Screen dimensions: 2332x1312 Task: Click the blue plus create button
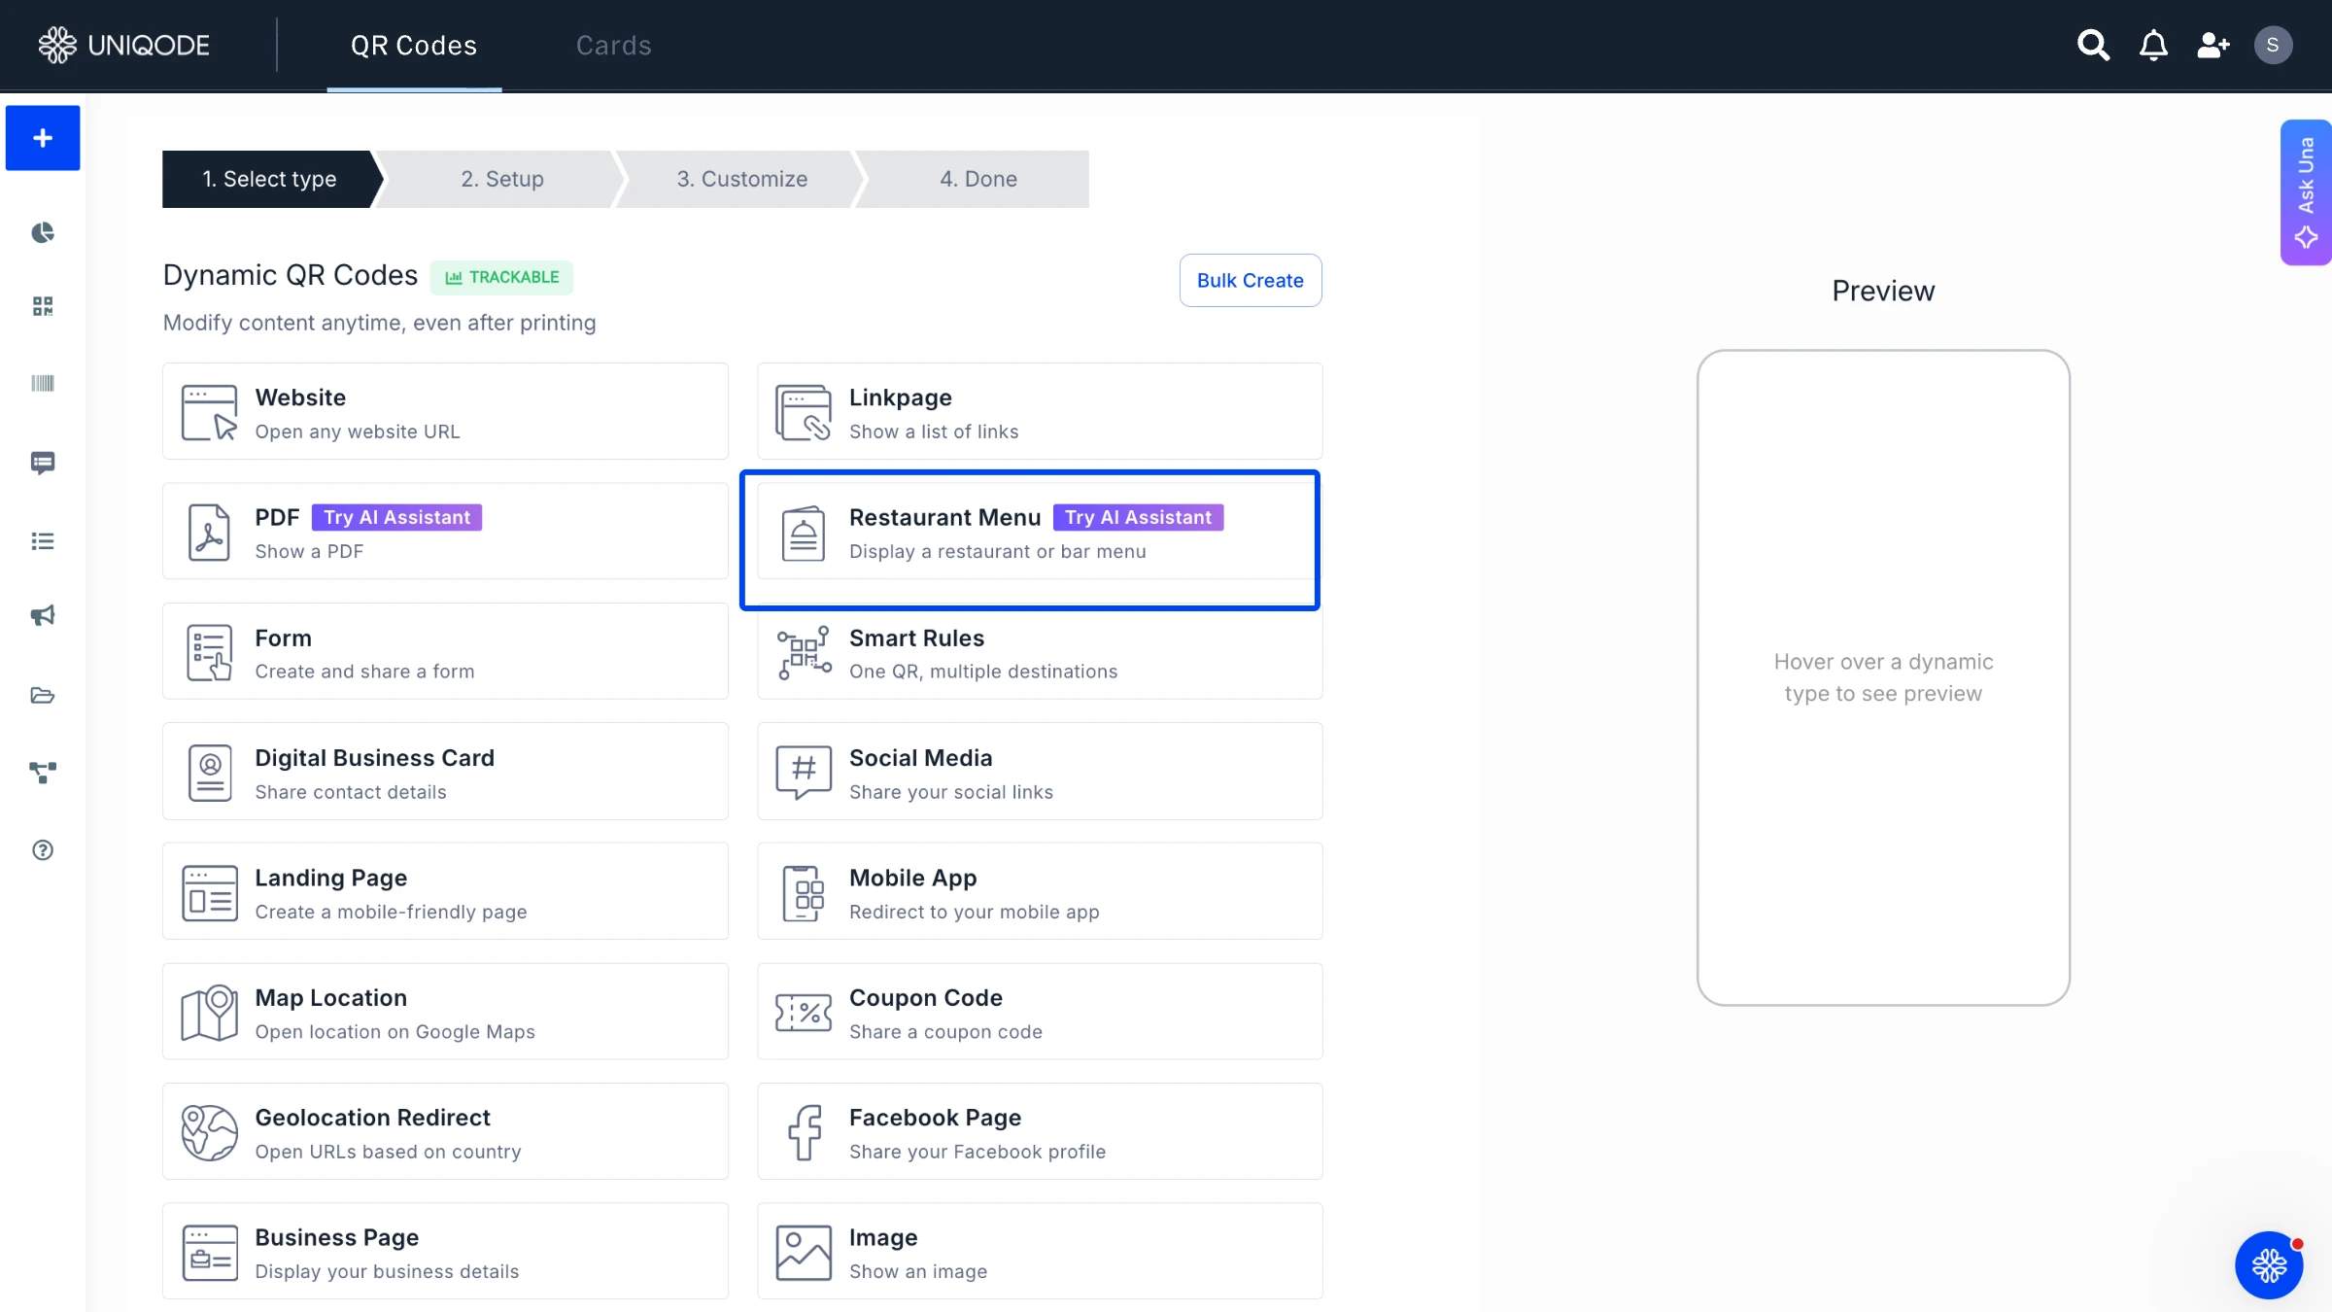click(43, 138)
